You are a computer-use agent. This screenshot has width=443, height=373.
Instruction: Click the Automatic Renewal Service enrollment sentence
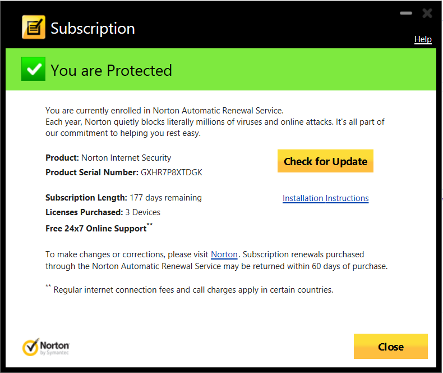point(164,111)
